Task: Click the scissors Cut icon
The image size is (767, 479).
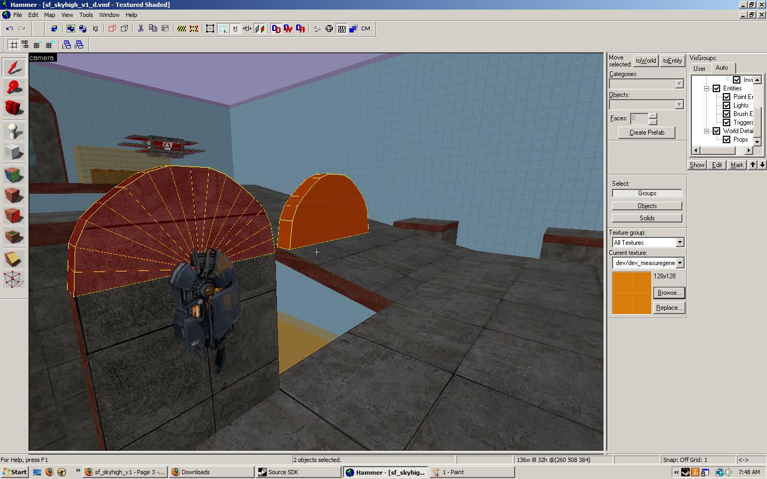Action: (x=141, y=29)
